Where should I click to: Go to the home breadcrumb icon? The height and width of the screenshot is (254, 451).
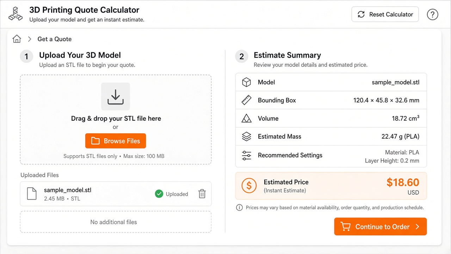tap(17, 39)
